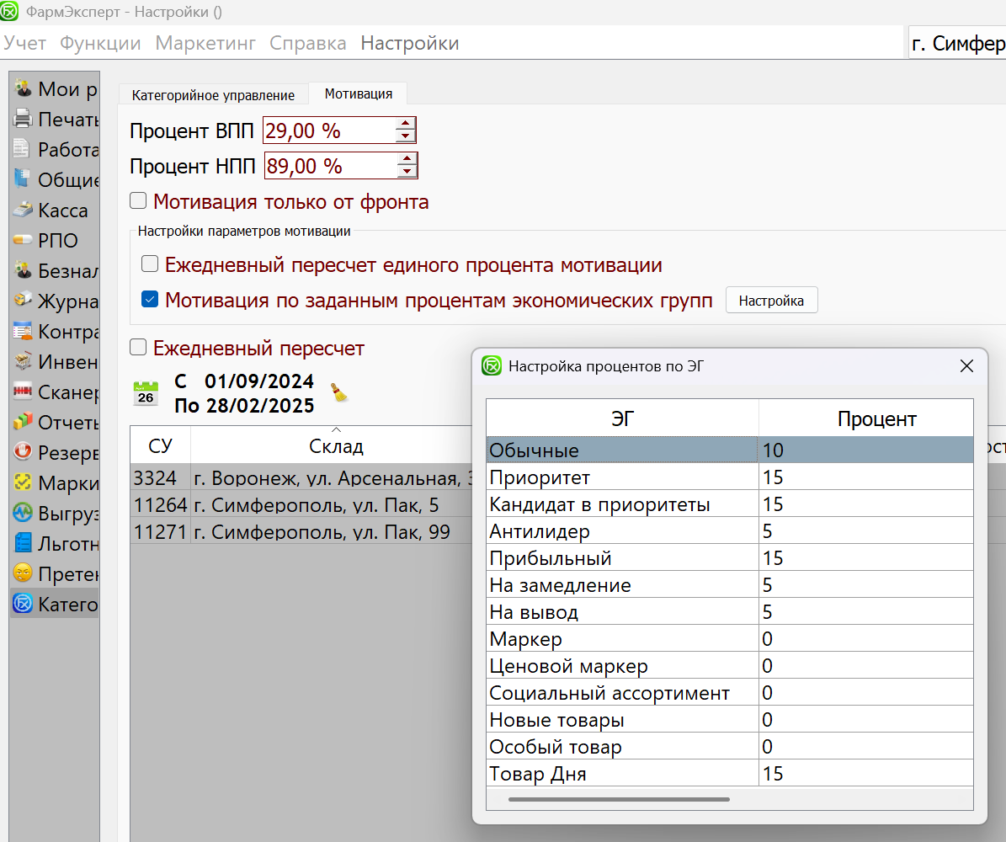Select the РПО pill sidebar icon

[x=24, y=241]
